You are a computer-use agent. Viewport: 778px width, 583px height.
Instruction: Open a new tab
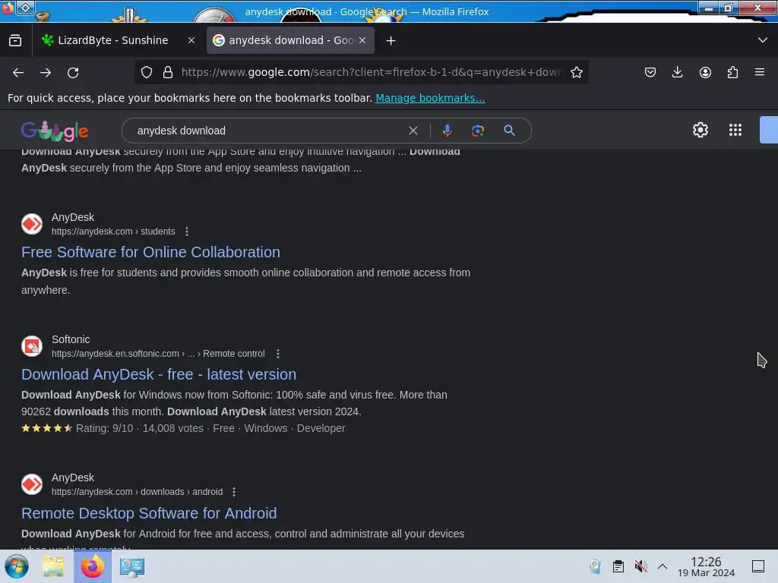(391, 41)
